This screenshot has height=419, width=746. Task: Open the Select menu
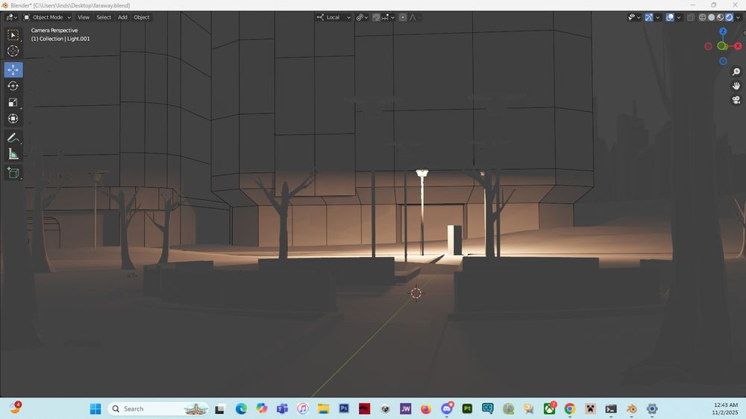pos(104,17)
